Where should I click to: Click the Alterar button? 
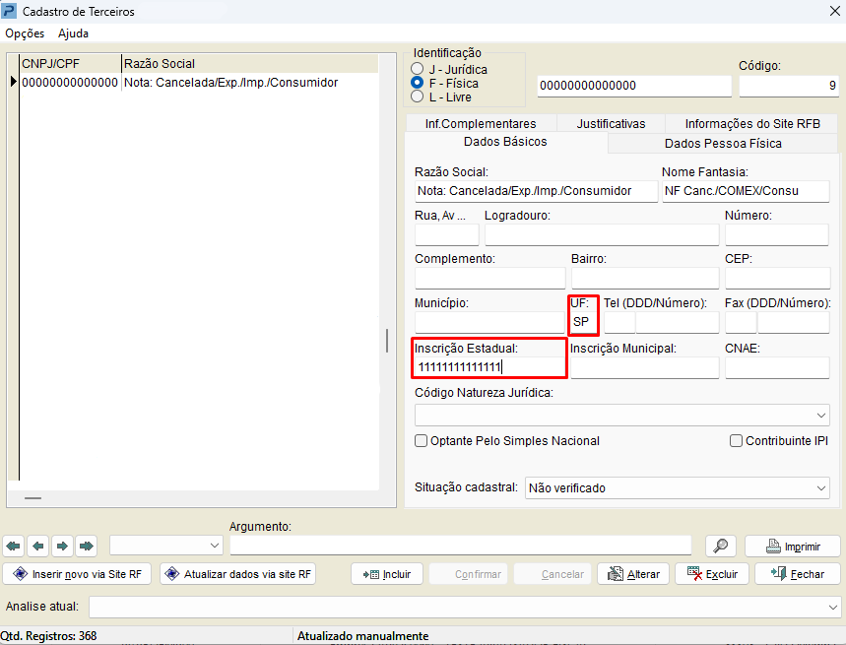pos(633,574)
